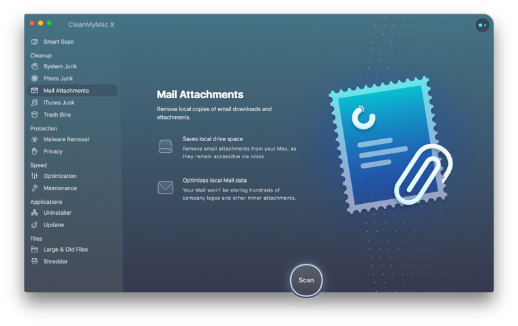This screenshot has width=518, height=326.
Task: Click the hard drive icon beside Saves local drive space
Action: (166, 146)
